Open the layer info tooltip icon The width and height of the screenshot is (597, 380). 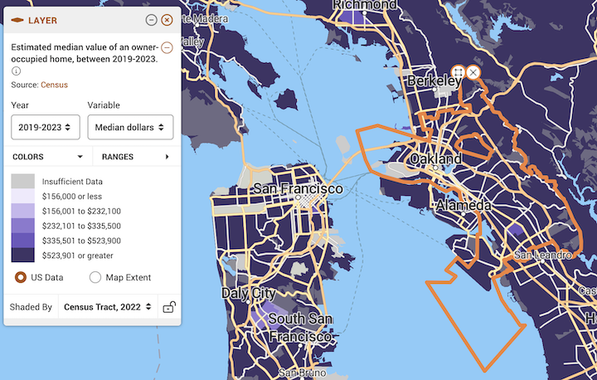[x=17, y=71]
